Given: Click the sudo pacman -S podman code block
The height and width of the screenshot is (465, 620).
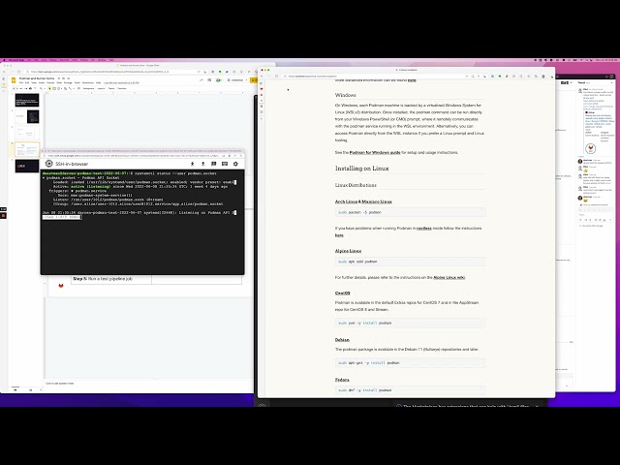Looking at the screenshot, I should [x=410, y=212].
